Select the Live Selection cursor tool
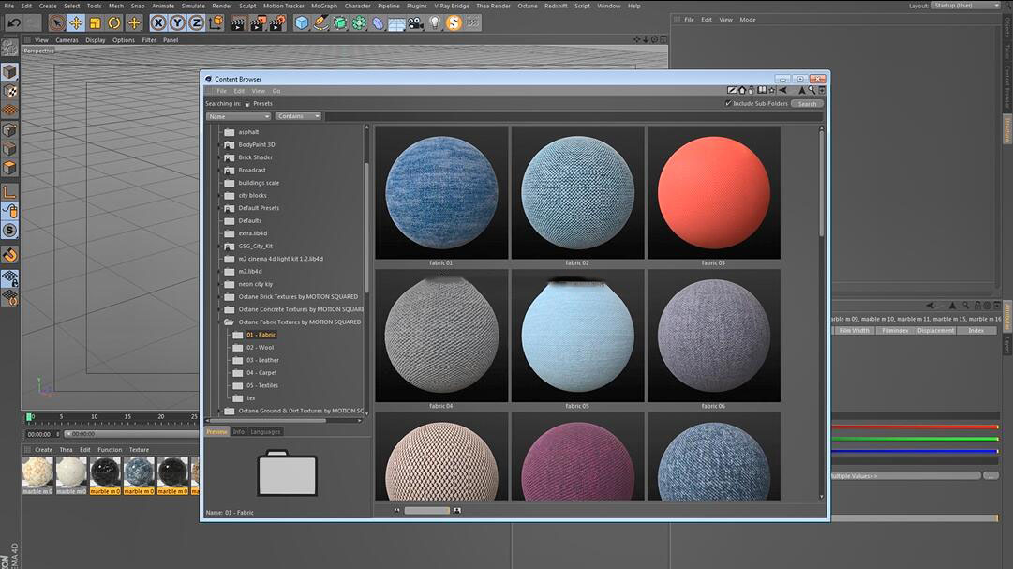 [x=57, y=23]
